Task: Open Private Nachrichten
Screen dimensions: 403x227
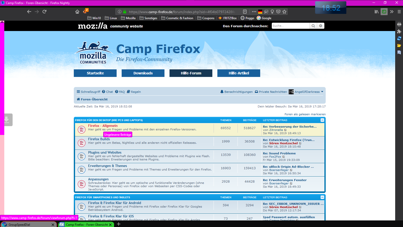Action: point(271,92)
